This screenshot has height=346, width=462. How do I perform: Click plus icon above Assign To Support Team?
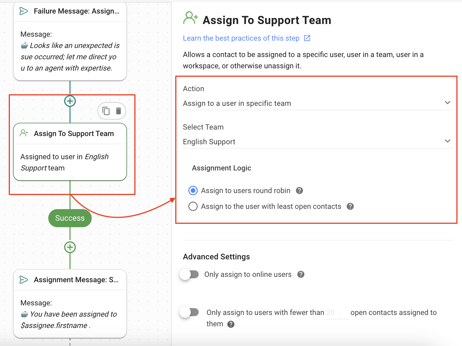(x=70, y=101)
